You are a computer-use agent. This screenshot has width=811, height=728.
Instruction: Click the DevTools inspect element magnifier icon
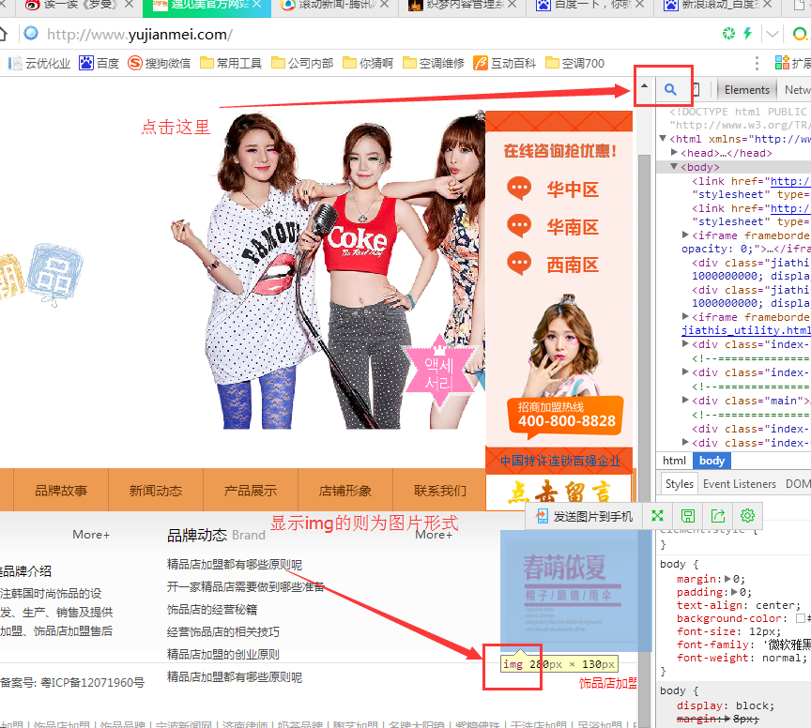(670, 90)
